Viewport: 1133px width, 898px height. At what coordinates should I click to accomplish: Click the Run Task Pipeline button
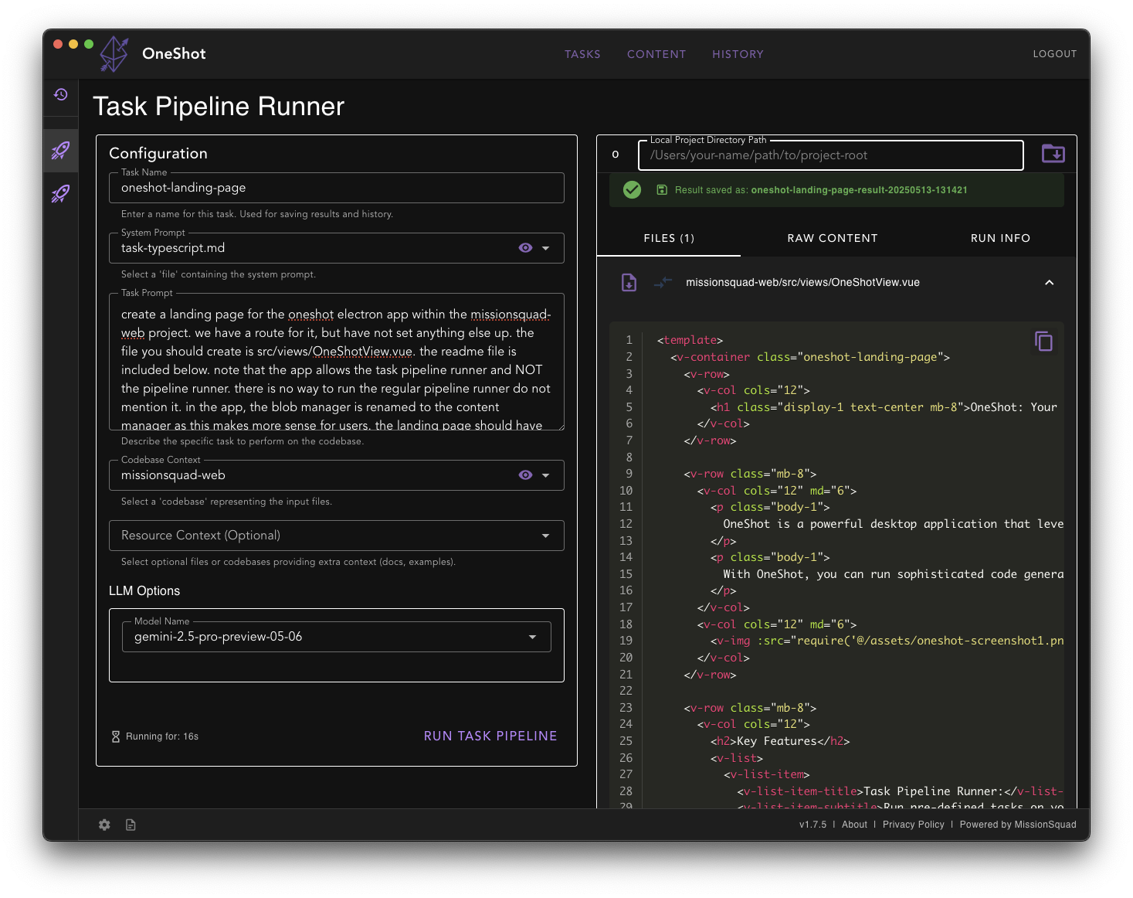point(490,736)
